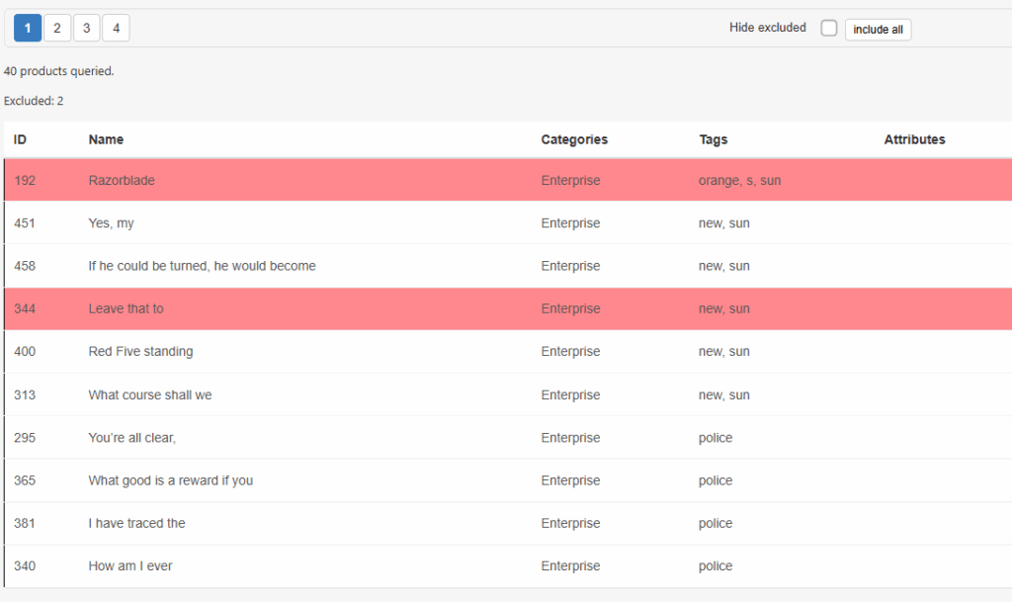Click the include all button
Viewport: 1012px width, 602px height.
click(x=878, y=29)
